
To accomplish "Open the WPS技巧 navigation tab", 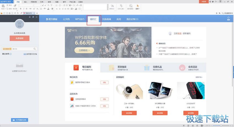I will pos(80,19).
